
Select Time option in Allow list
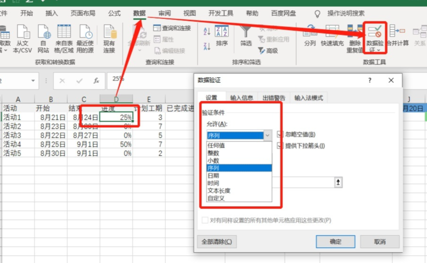(x=239, y=183)
